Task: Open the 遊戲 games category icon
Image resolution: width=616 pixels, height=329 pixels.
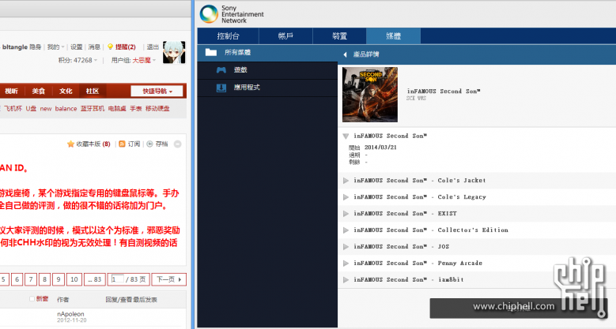Action: pos(221,69)
